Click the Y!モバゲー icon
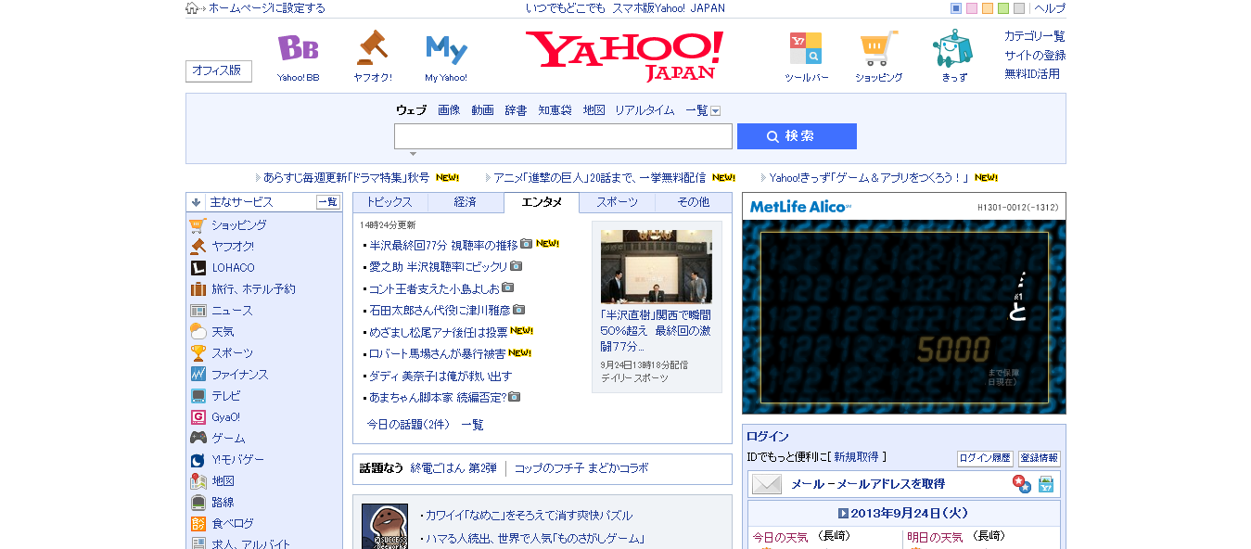This screenshot has height=549, width=1251. 198,460
